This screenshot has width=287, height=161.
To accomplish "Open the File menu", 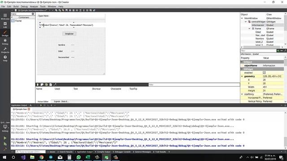I will [x=3, y=6].
